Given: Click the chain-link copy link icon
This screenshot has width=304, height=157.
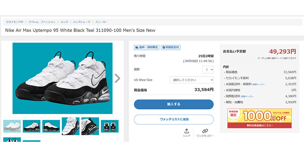Looking at the screenshot, I should coord(205,131).
